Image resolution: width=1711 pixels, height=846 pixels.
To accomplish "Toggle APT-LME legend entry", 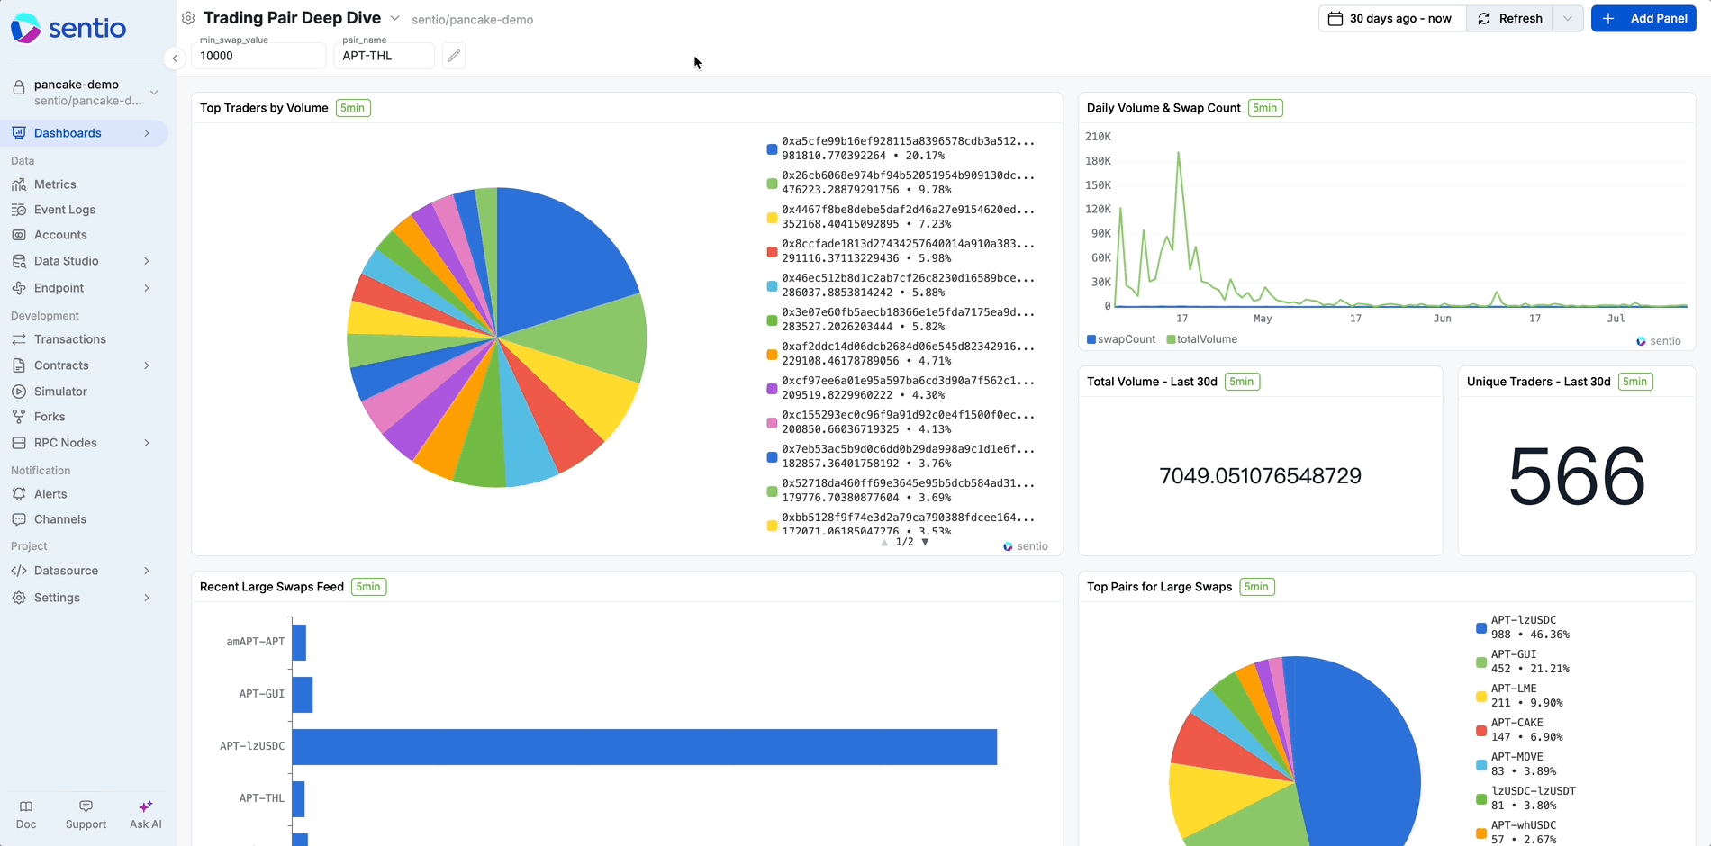I will (1520, 696).
